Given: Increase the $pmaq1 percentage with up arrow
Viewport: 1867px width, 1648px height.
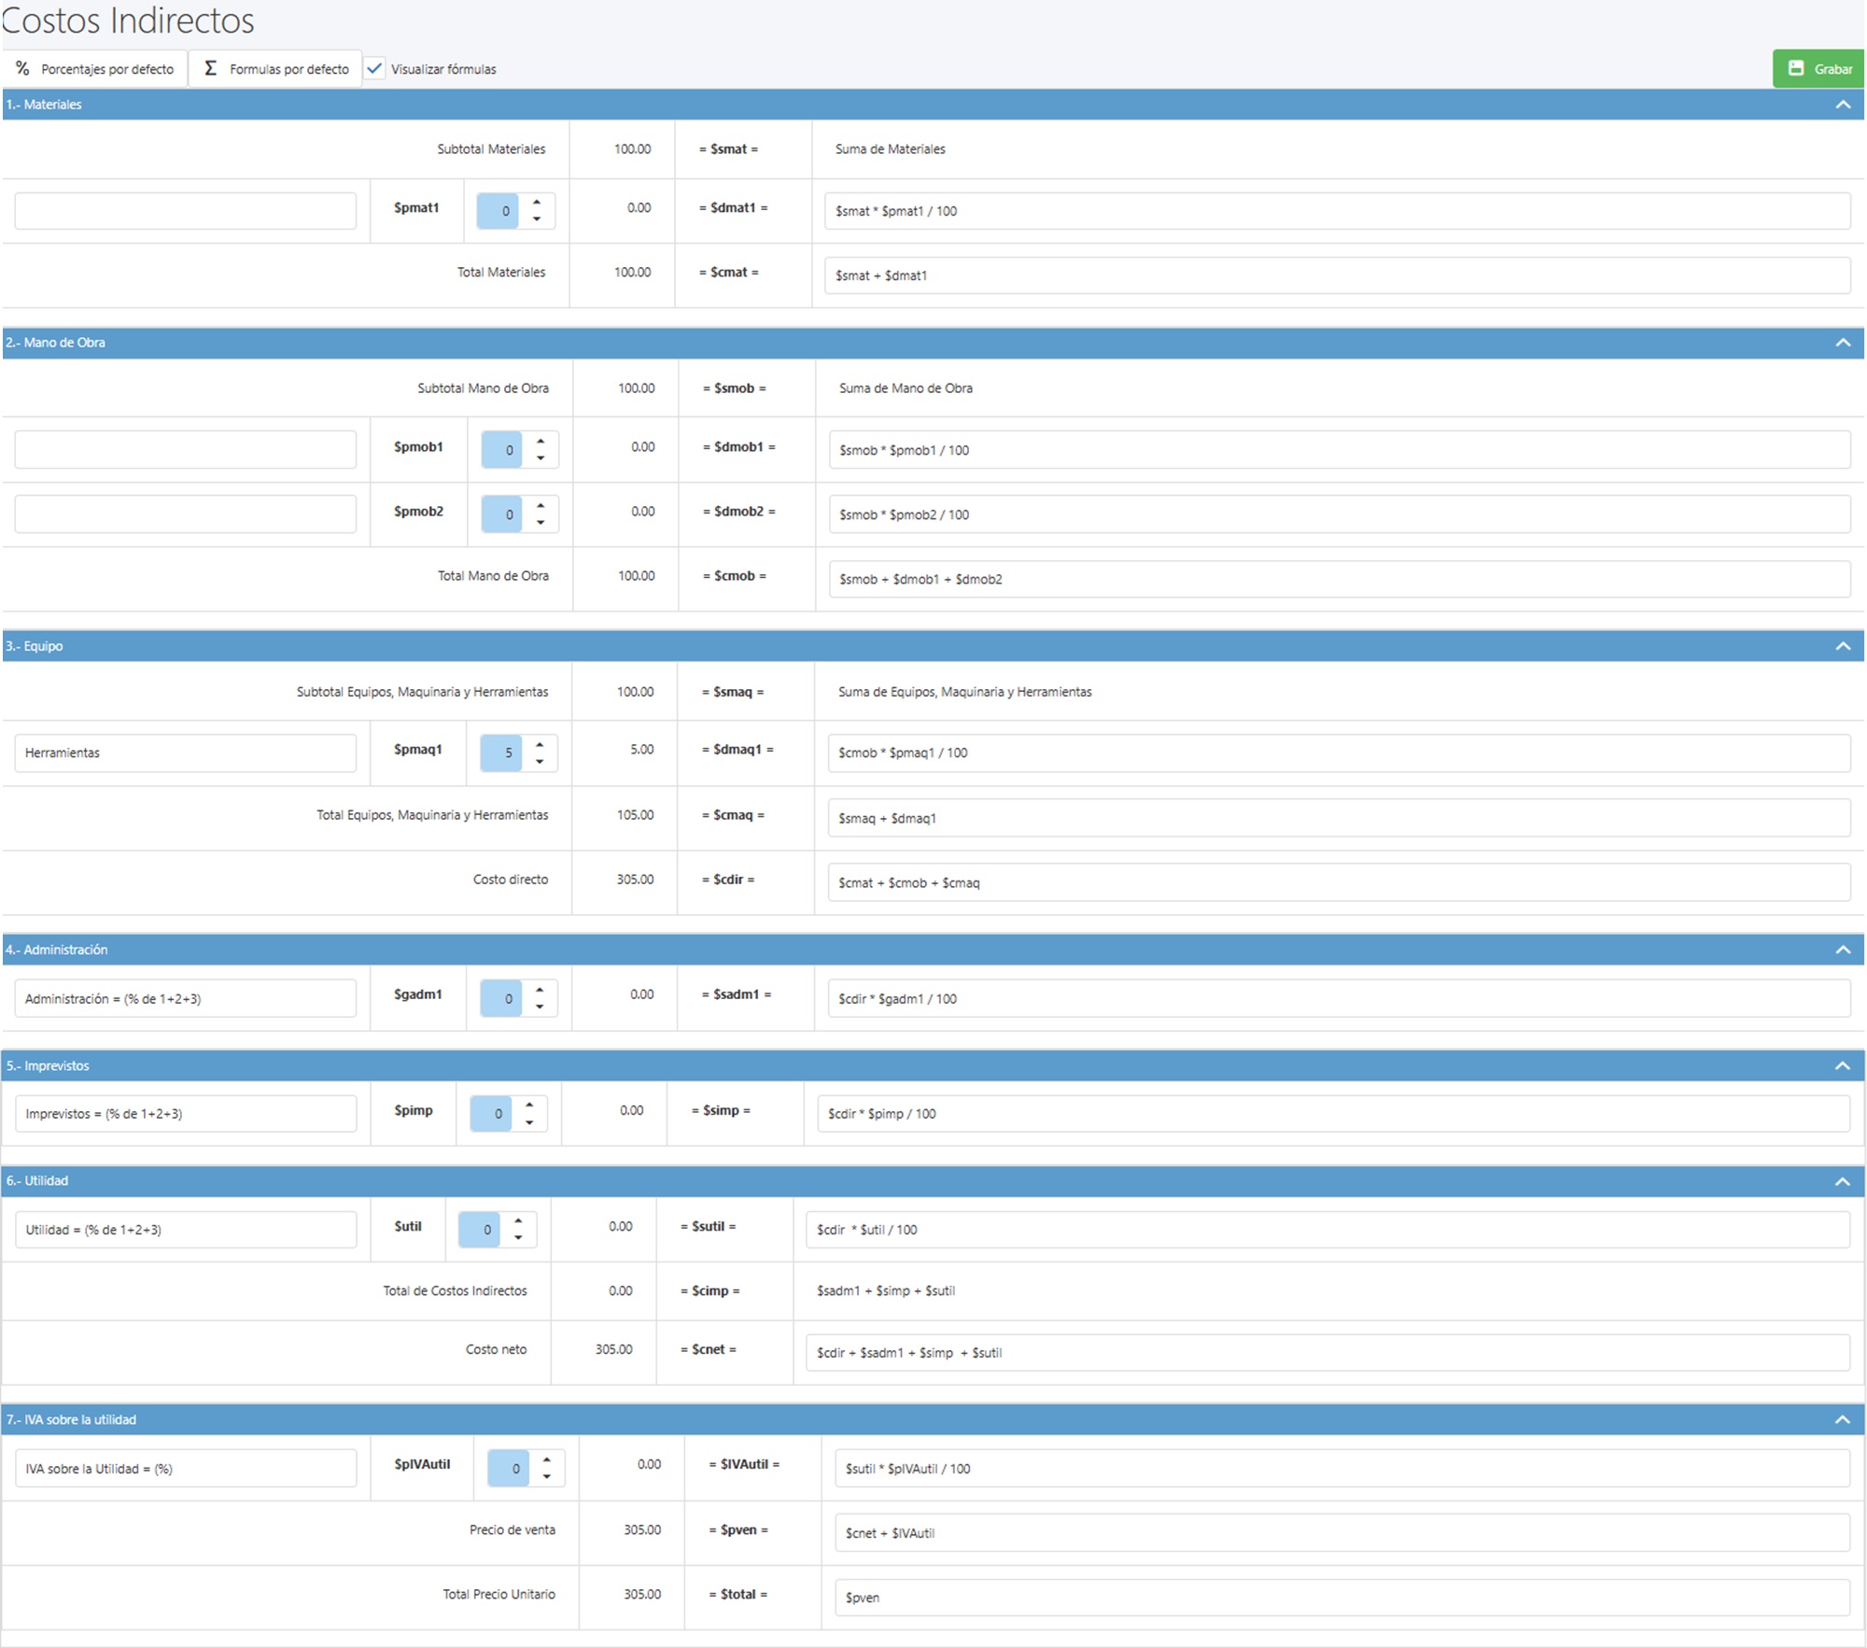Looking at the screenshot, I should (x=540, y=745).
